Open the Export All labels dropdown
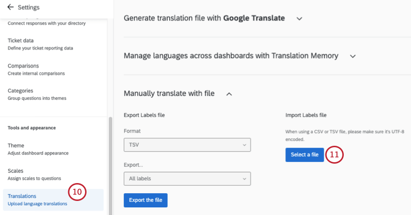This screenshot has height=215, width=411. (x=187, y=179)
